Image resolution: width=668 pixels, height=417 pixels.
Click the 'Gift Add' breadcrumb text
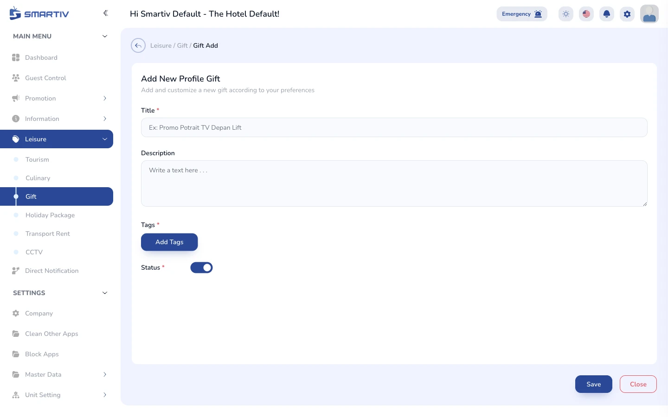206,45
